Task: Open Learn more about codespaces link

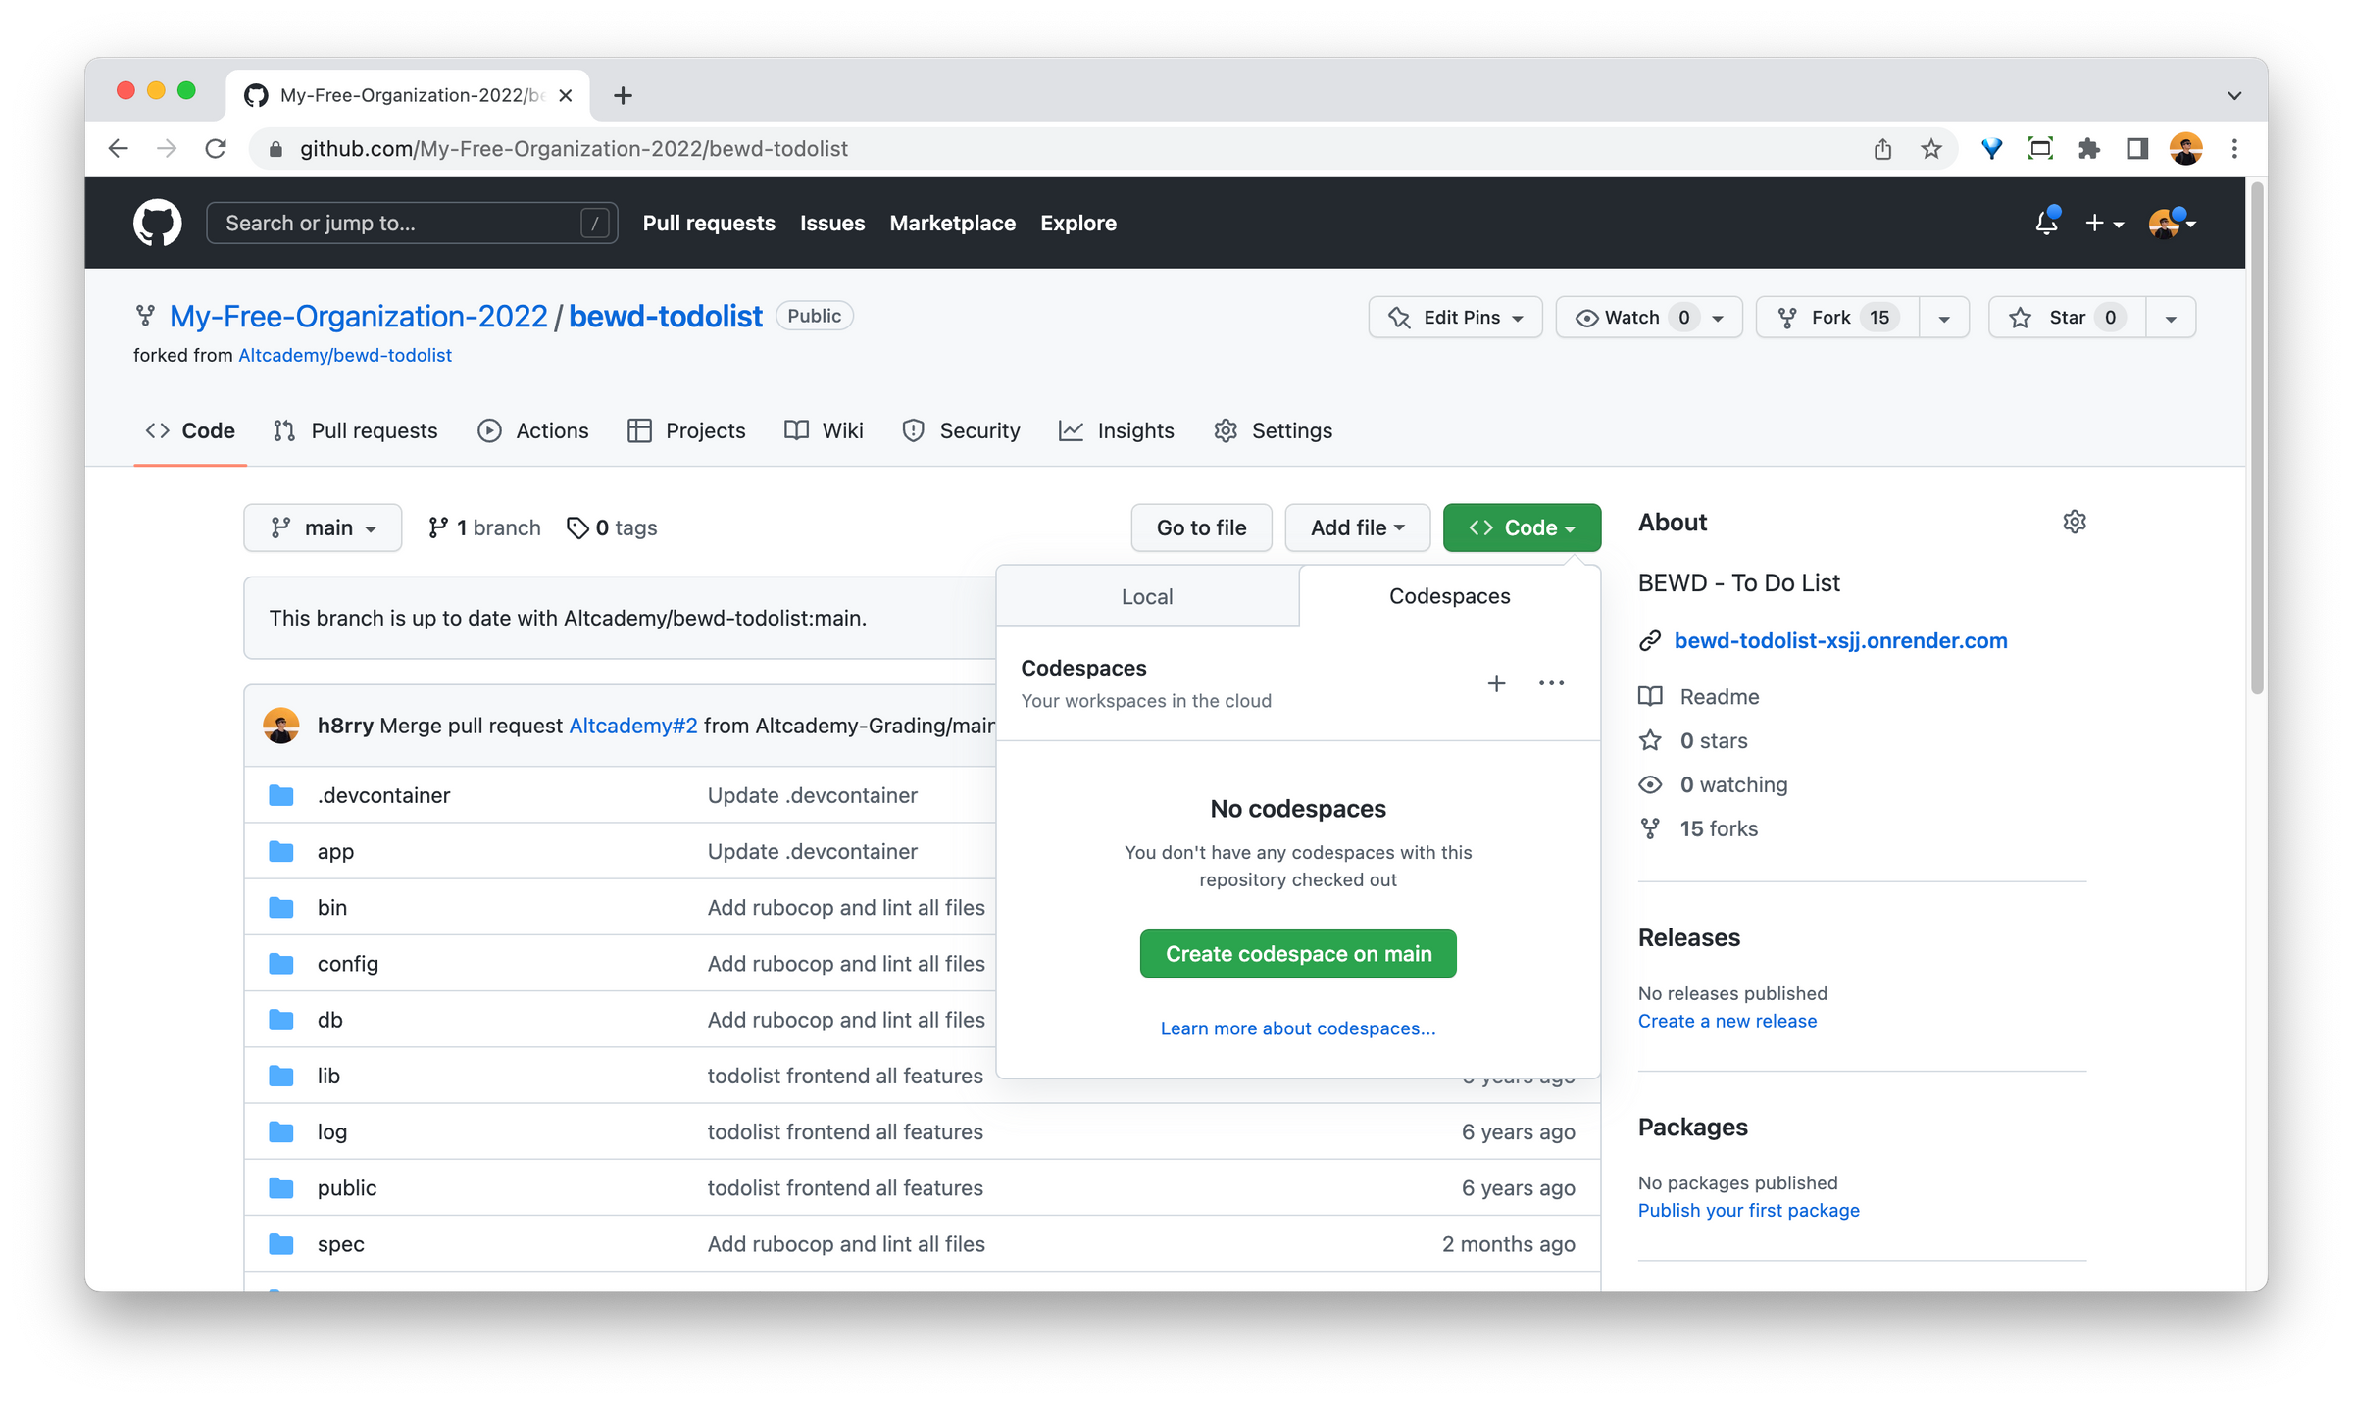Action: 1298,1028
